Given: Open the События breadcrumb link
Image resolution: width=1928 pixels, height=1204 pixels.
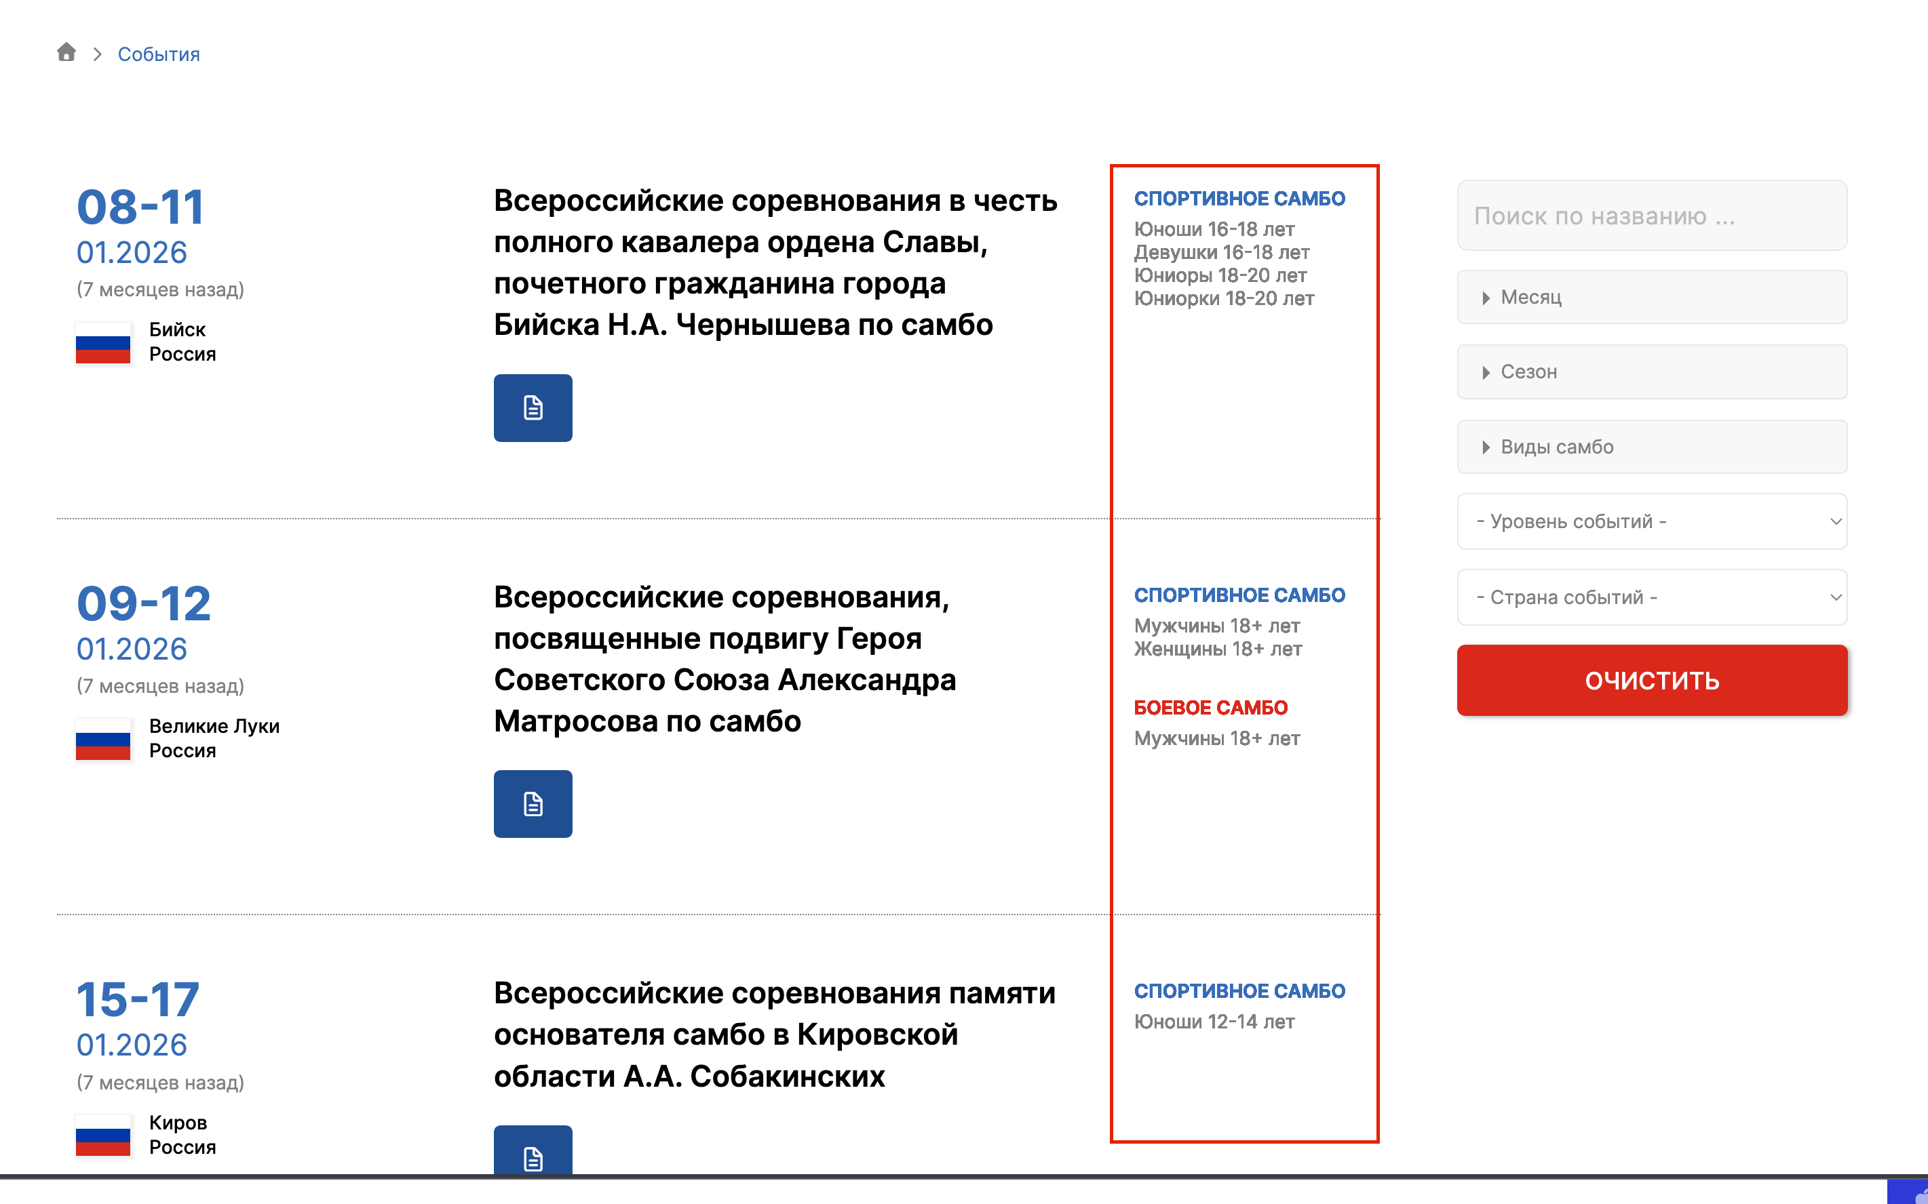Looking at the screenshot, I should [159, 54].
